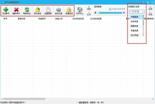Toggle the 查询时滚动表格 checkbox

(110, 9)
